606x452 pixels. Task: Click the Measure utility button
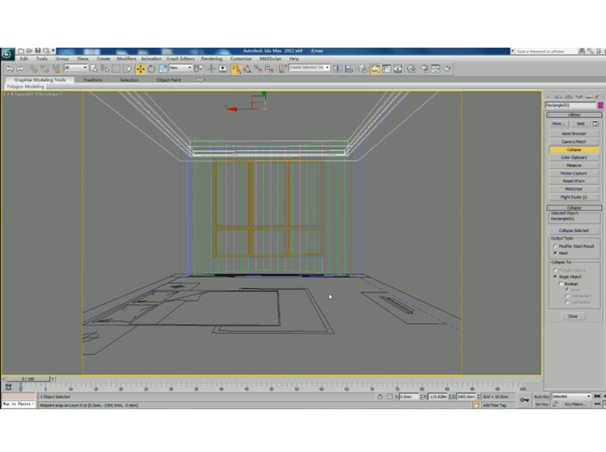coord(574,165)
